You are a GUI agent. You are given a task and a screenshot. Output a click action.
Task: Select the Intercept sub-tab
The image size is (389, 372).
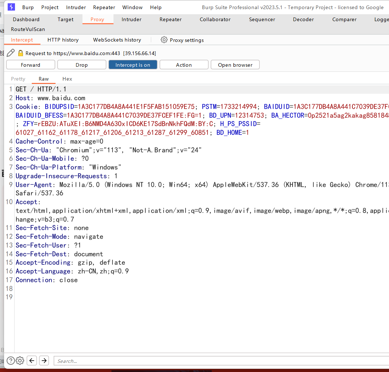22,40
